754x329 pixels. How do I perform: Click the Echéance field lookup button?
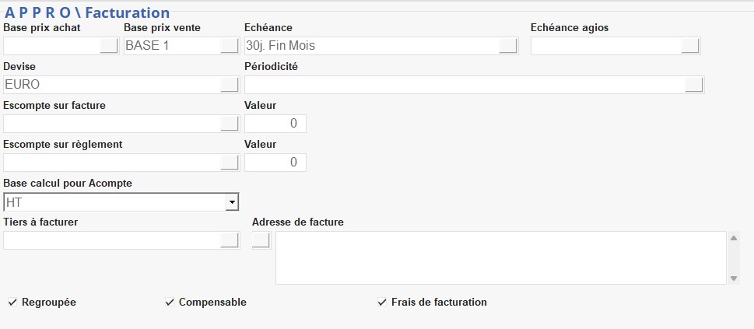click(x=507, y=46)
